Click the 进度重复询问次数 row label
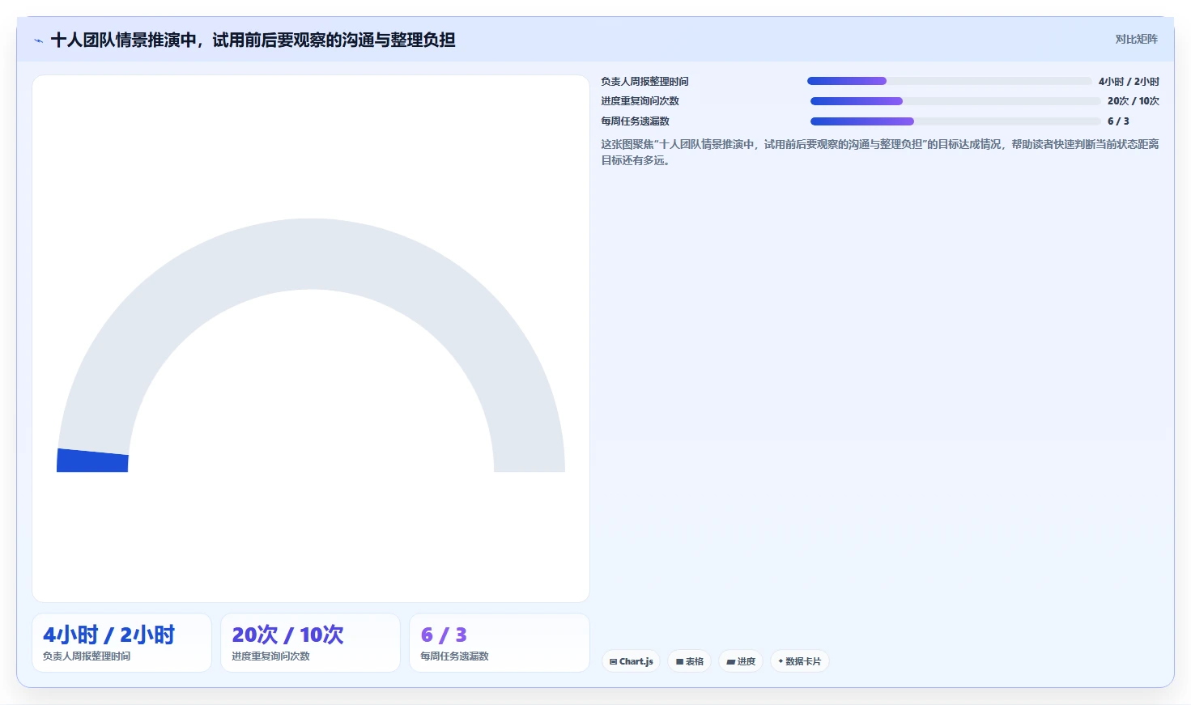Viewport: 1191px width, 705px height. tap(640, 101)
